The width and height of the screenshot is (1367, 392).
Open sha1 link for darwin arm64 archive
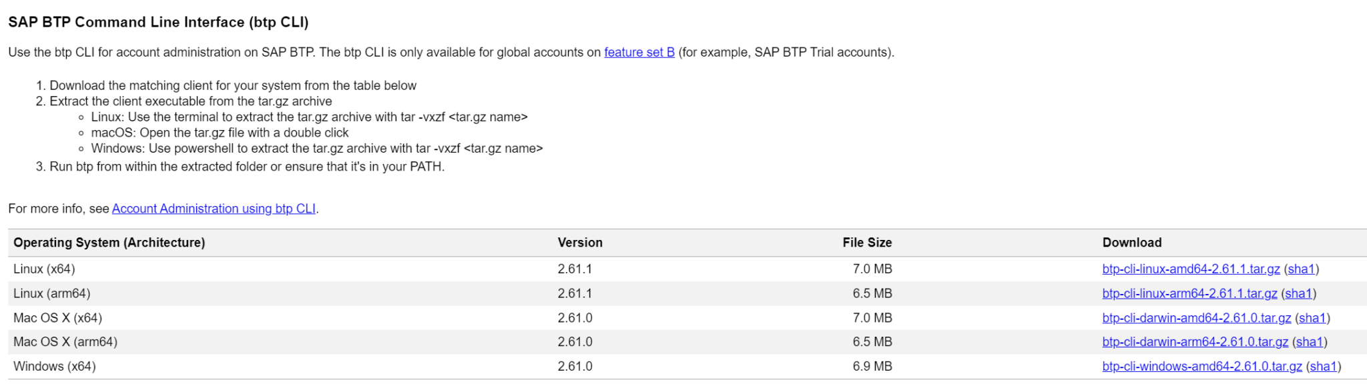tap(1310, 343)
